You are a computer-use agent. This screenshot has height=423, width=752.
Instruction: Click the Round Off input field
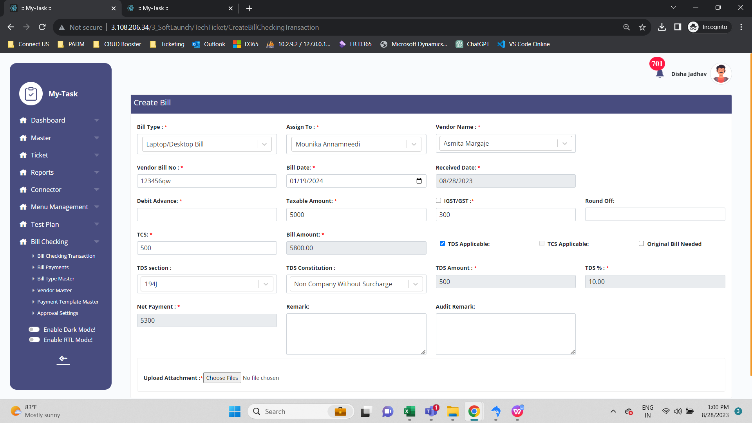[655, 214]
